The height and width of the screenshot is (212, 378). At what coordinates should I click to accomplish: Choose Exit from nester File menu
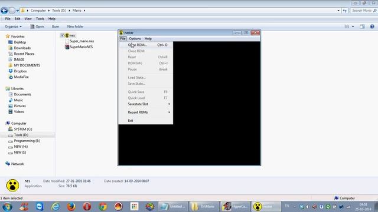(146, 121)
